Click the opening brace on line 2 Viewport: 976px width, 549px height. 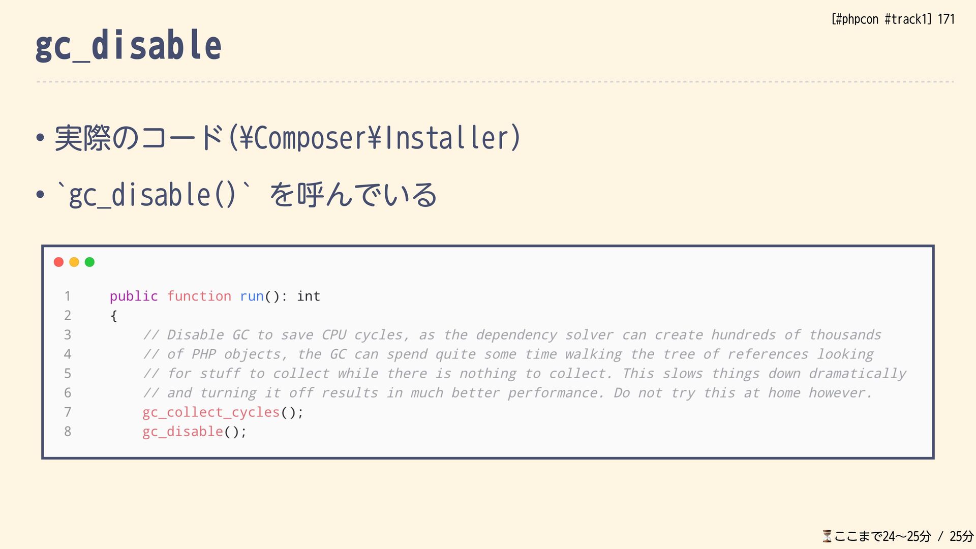(114, 316)
